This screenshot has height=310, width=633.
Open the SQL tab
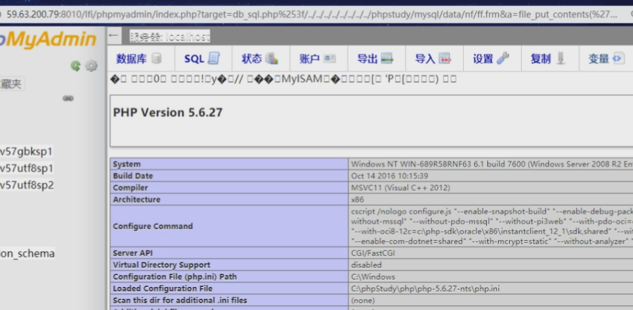[203, 59]
